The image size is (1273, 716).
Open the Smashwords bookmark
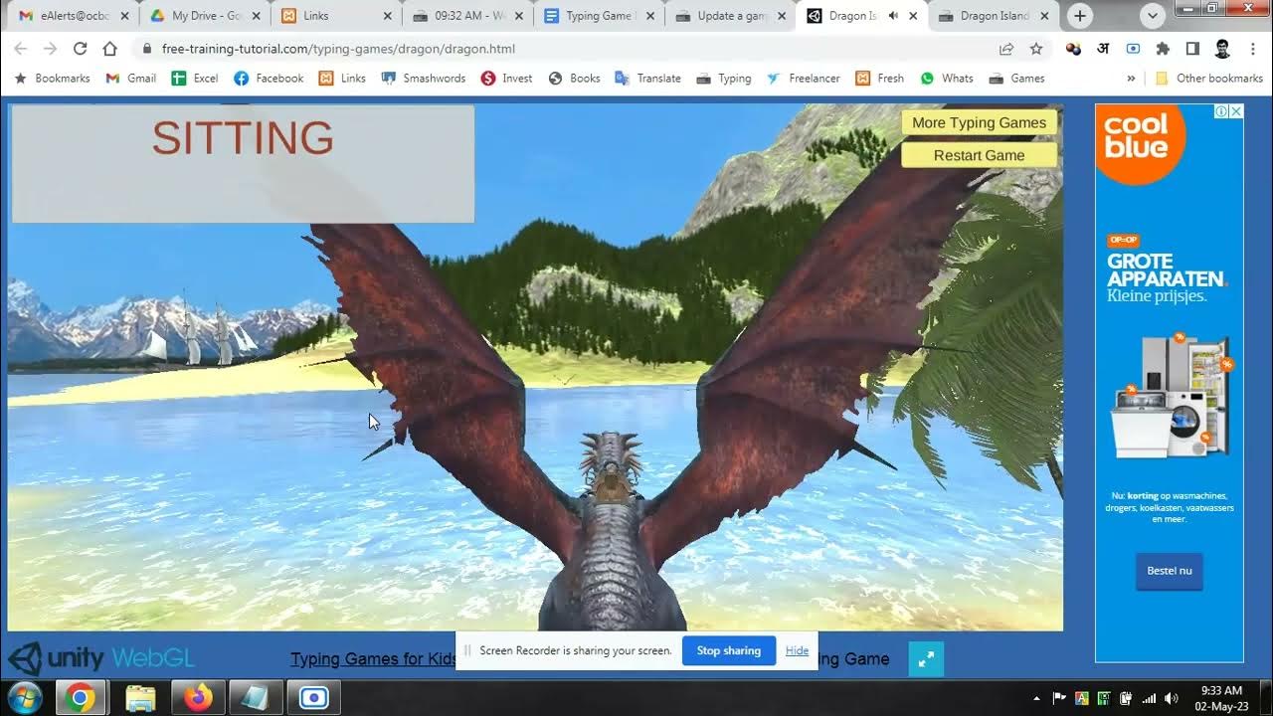click(424, 78)
